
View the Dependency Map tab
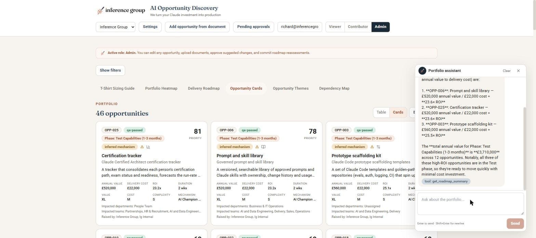[334, 88]
